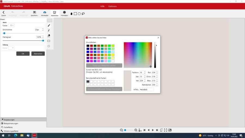
Task: Click the Val value field
Action: pos(142,80)
